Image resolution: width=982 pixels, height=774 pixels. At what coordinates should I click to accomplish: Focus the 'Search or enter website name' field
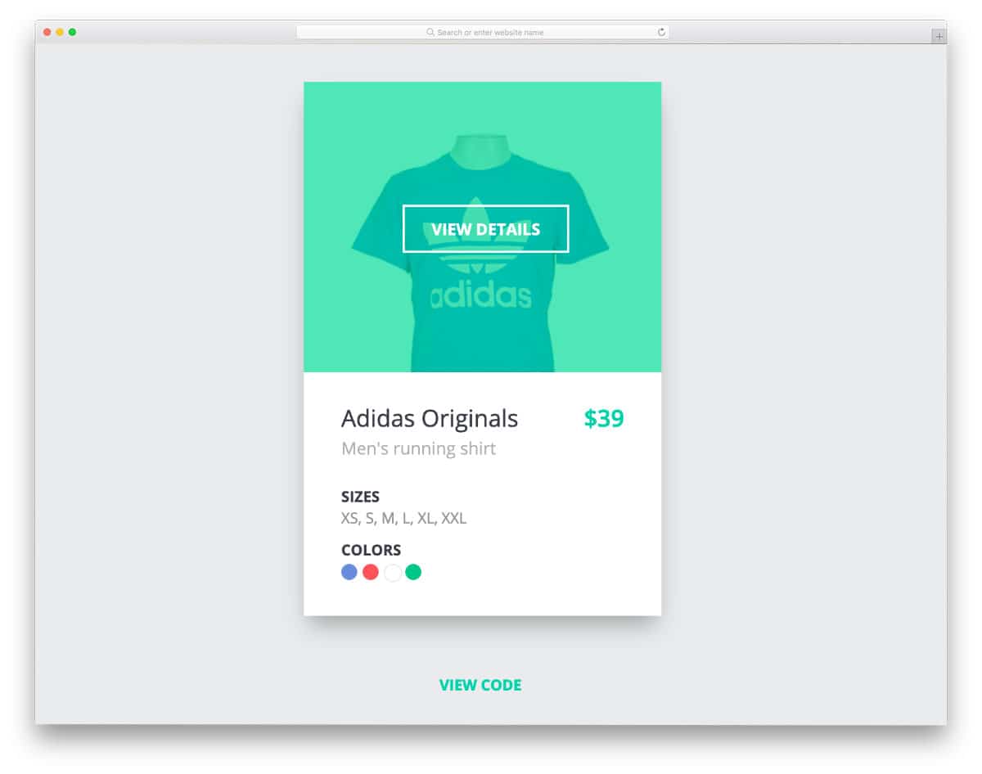tap(483, 32)
